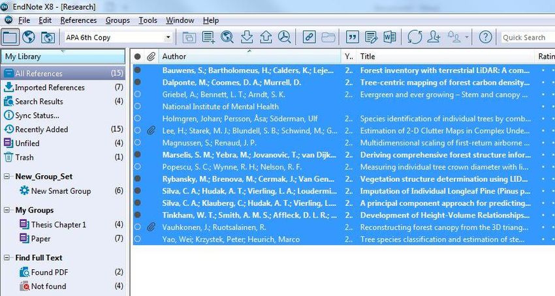Click the New Reference toolbar icon
The image size is (555, 296).
pyautogui.click(x=208, y=37)
